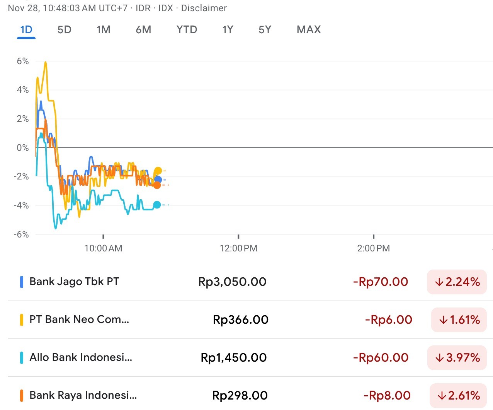Viewport: 493px width, 410px height.
Task: Click the -6% axis label
Action: [21, 234]
